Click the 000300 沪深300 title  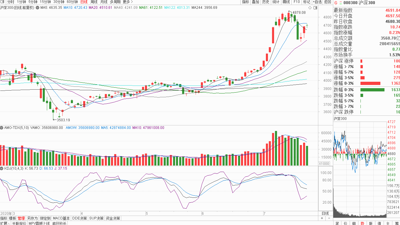click(359, 3)
